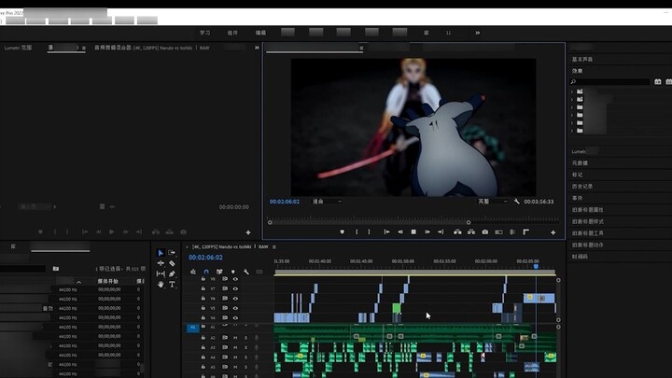The height and width of the screenshot is (378, 672).
Task: Open program monitor wrench settings
Action: coord(517,201)
